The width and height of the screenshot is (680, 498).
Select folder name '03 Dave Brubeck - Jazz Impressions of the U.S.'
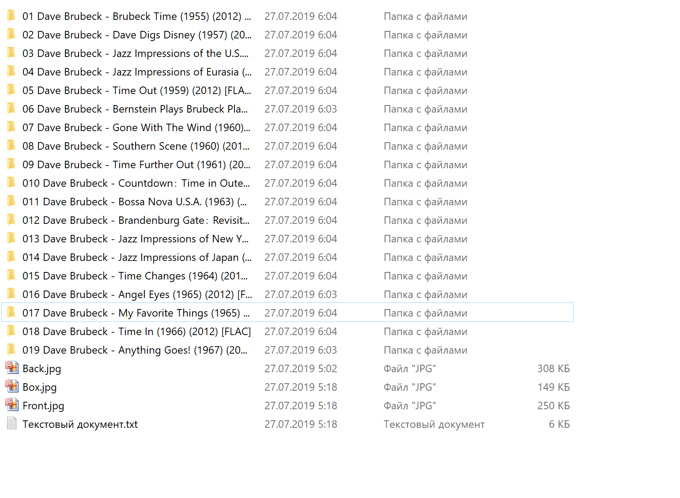click(x=136, y=53)
